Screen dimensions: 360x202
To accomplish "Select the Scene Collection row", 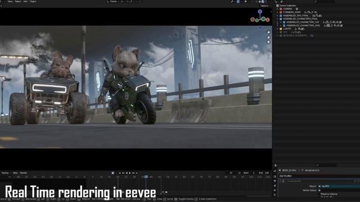I will point(316,6).
